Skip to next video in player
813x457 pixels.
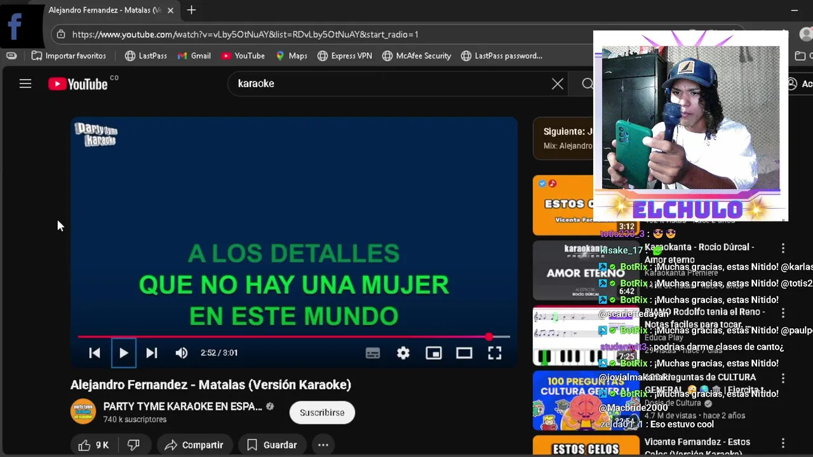(151, 353)
